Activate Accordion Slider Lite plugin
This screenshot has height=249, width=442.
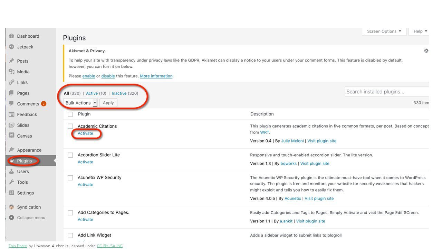point(85,162)
